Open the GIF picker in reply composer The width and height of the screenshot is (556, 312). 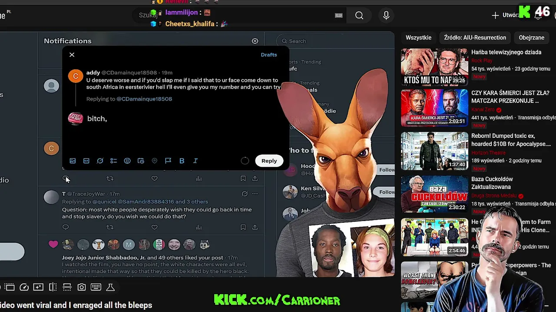click(86, 161)
